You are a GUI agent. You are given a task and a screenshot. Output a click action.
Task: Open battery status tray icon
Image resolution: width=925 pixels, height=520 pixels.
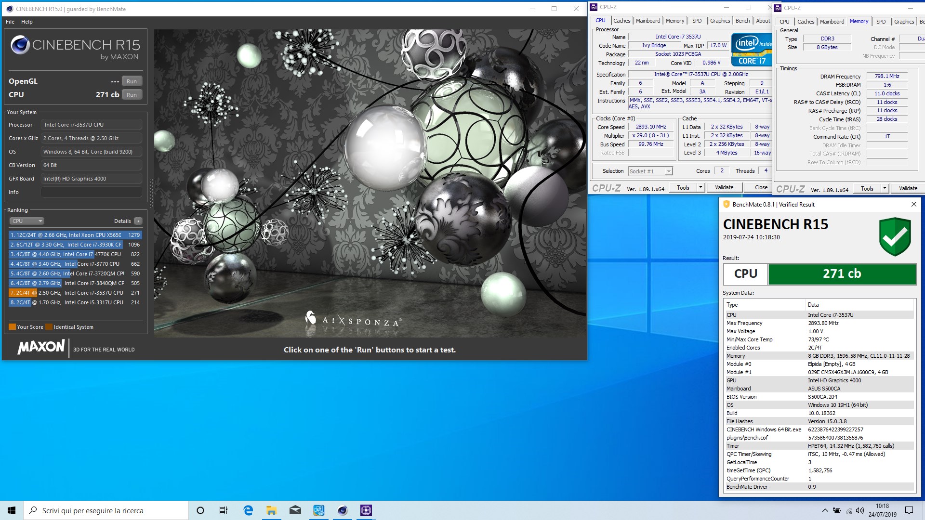click(x=837, y=510)
